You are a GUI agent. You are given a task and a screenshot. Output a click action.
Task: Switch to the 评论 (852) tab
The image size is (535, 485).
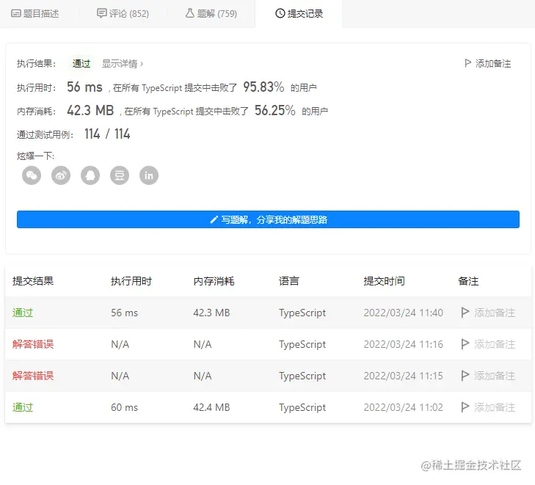(123, 14)
